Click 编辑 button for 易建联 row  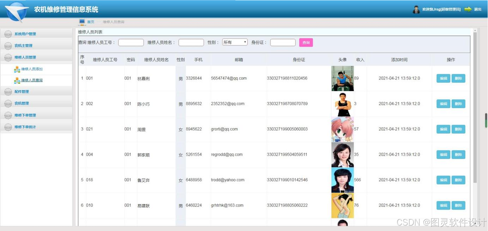(x=443, y=205)
